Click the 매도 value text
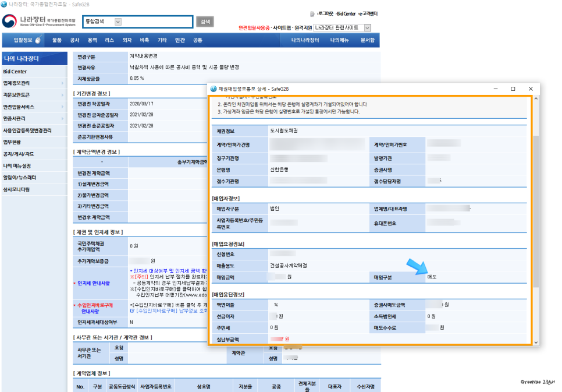The height and width of the screenshot is (392, 562). tap(432, 277)
